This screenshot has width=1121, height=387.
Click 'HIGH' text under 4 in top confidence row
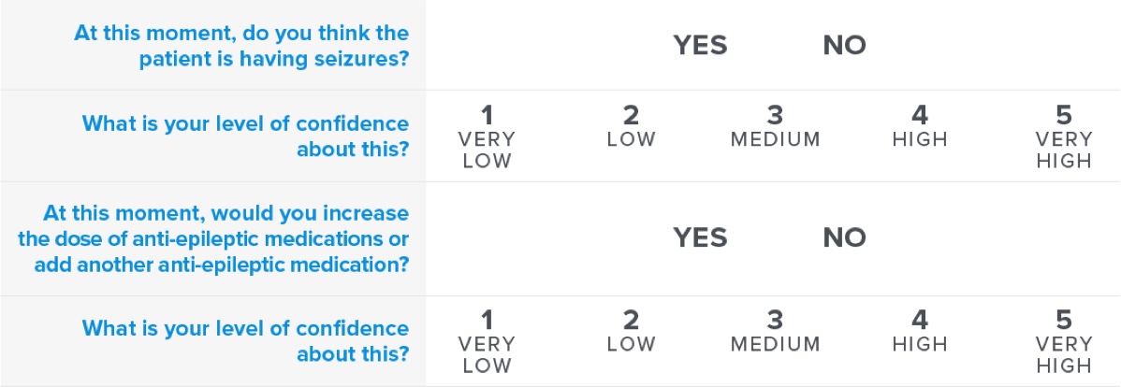coord(920,140)
